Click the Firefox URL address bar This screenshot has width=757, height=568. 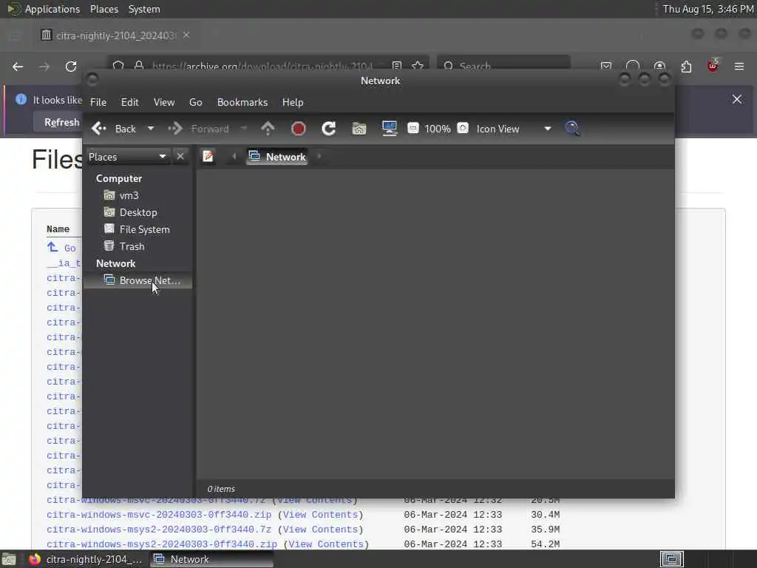(x=261, y=66)
